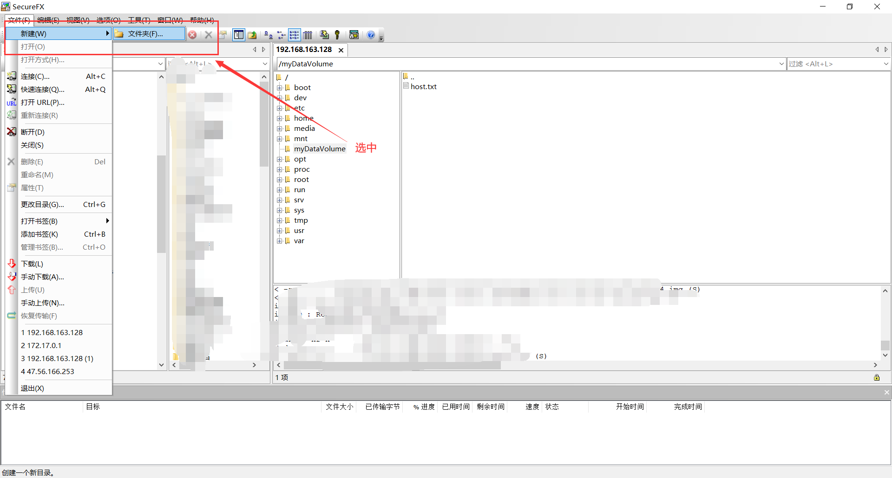892x478 pixels.
Task: Open recent session 2 172.17.0.1
Action: point(59,345)
